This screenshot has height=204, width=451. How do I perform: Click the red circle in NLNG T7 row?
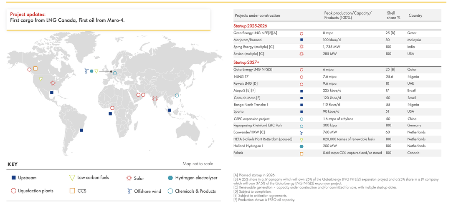[302, 77]
